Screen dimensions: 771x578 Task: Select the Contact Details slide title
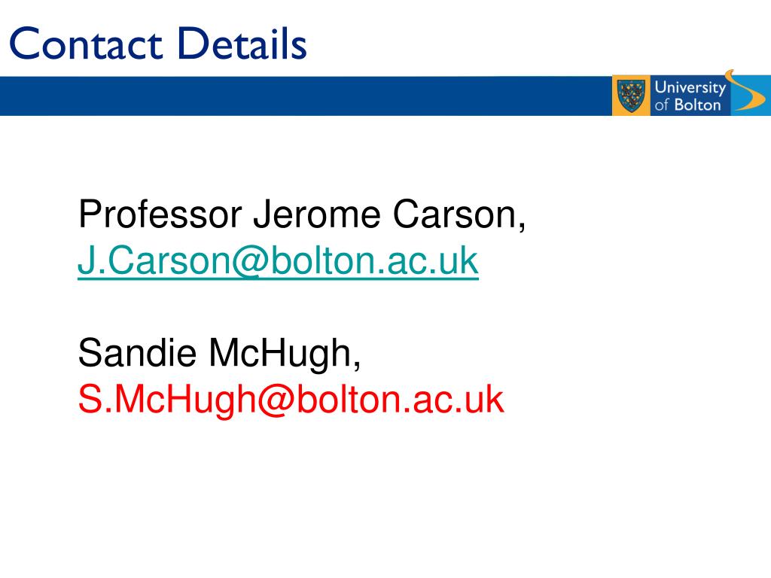[158, 44]
